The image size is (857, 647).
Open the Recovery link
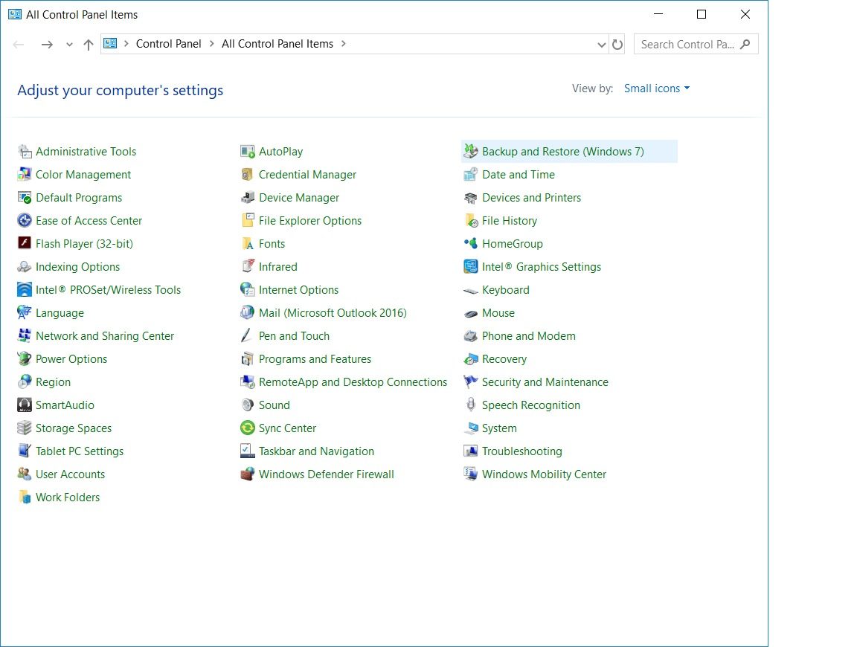point(504,359)
